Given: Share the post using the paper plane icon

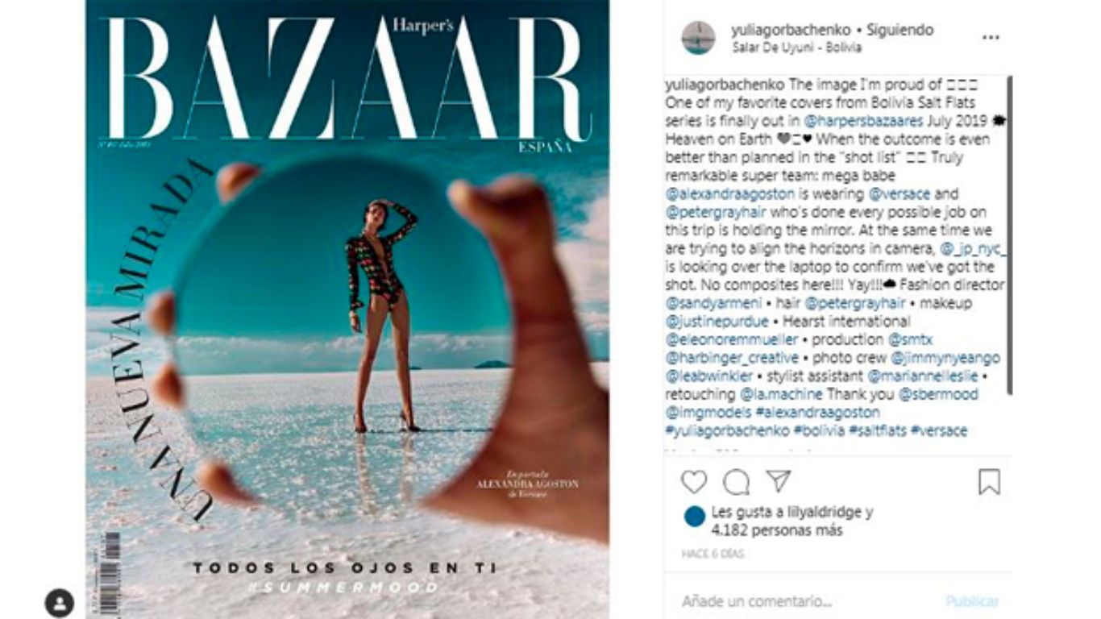Looking at the screenshot, I should point(778,481).
